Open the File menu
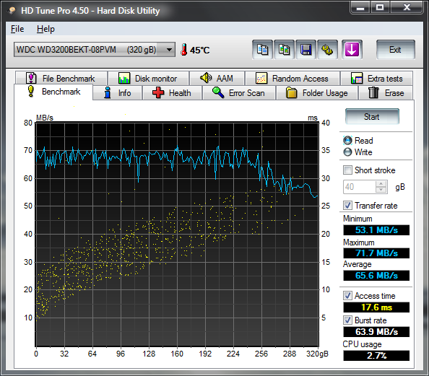Image resolution: width=429 pixels, height=376 pixels. tap(17, 29)
